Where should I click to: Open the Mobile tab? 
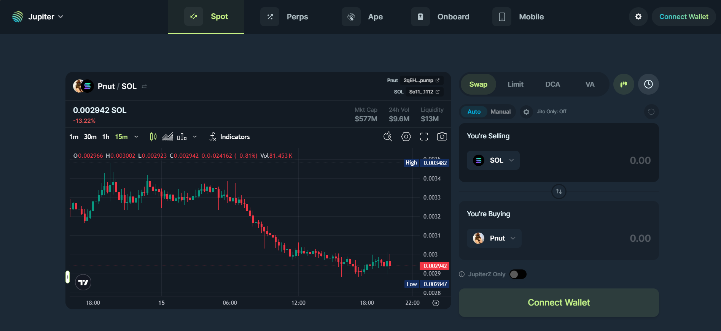click(518, 17)
